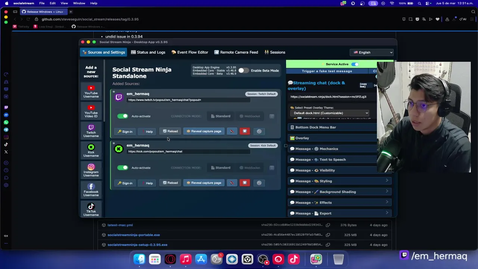Open settings gear for Kick source
Viewport: 478px width, 269px height.
[x=259, y=183]
